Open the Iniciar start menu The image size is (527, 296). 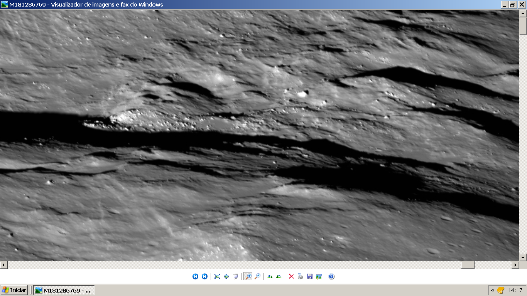click(14, 290)
